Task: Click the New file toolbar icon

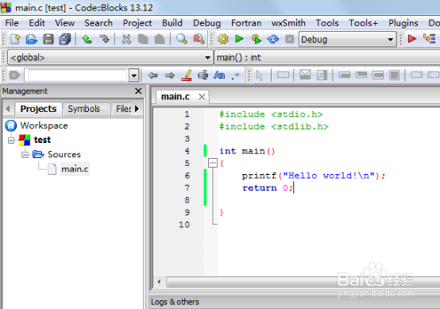Action: [x=15, y=39]
